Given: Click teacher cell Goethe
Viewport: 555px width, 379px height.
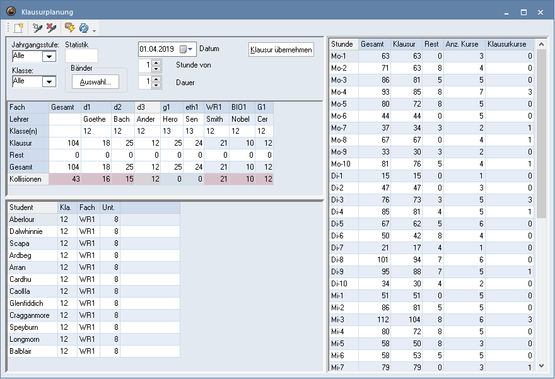Looking at the screenshot, I should point(96,119).
